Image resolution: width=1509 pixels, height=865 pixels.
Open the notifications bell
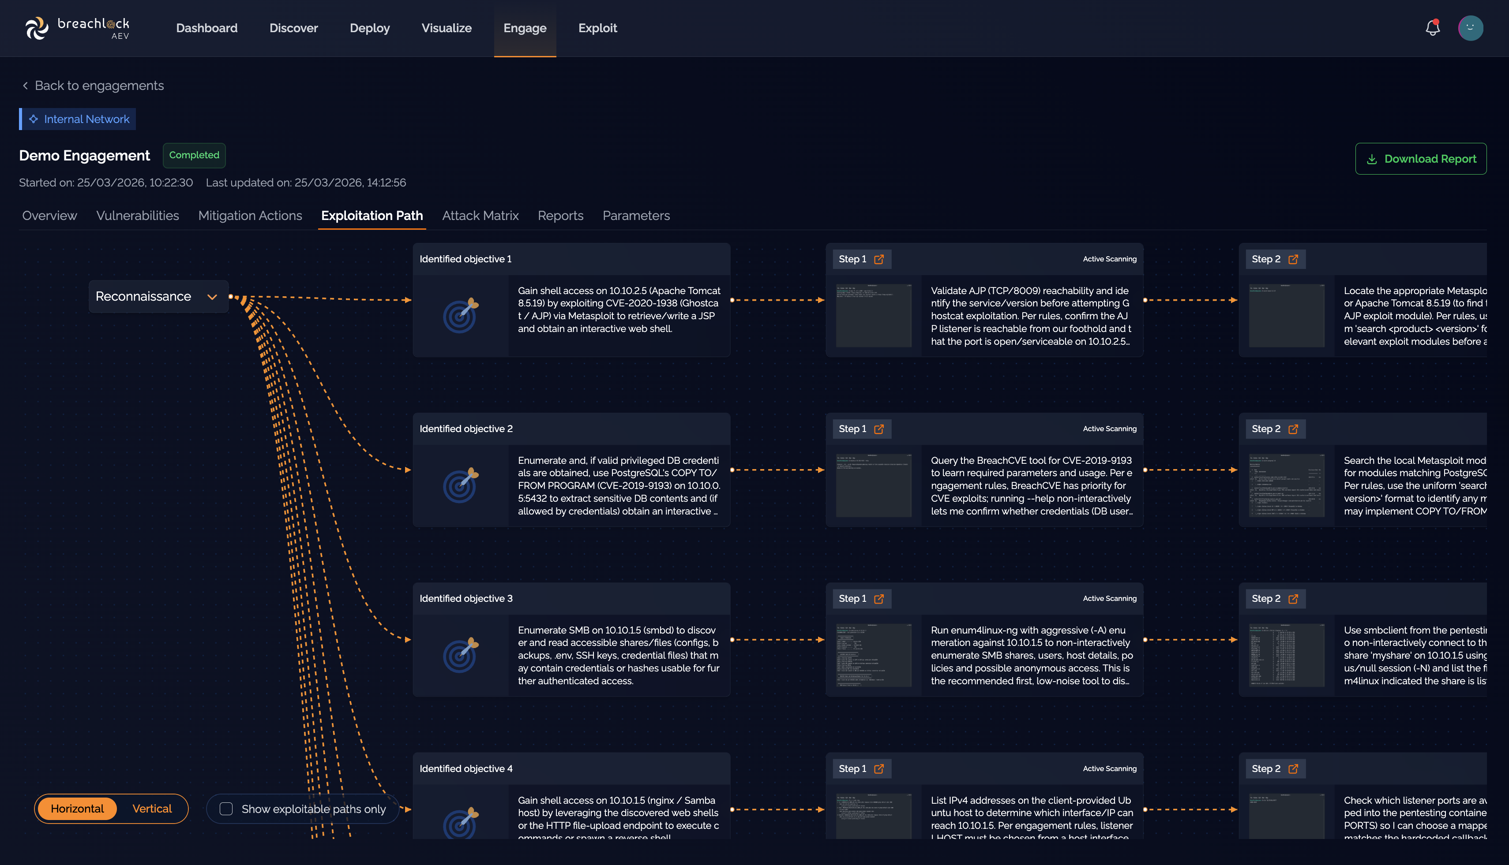1432,28
